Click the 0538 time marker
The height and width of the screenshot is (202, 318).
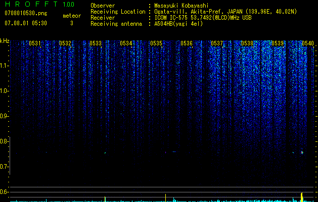point(247,43)
